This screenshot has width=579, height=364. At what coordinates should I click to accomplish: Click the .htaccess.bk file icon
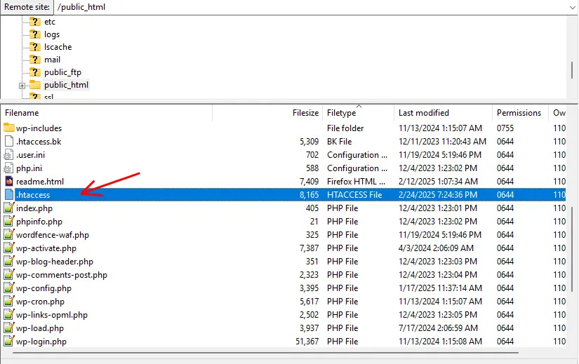point(9,142)
